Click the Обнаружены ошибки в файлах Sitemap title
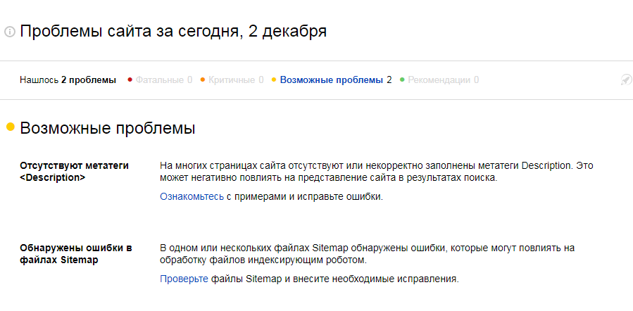This screenshot has width=633, height=311. click(76, 254)
